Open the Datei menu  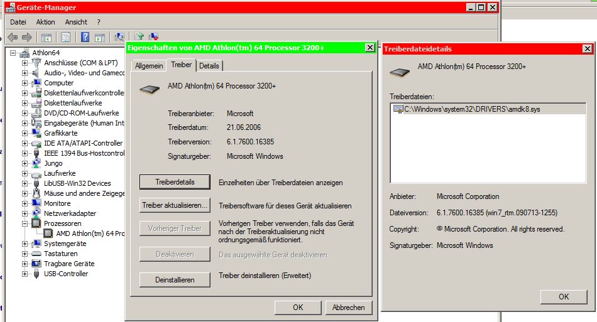coord(18,22)
